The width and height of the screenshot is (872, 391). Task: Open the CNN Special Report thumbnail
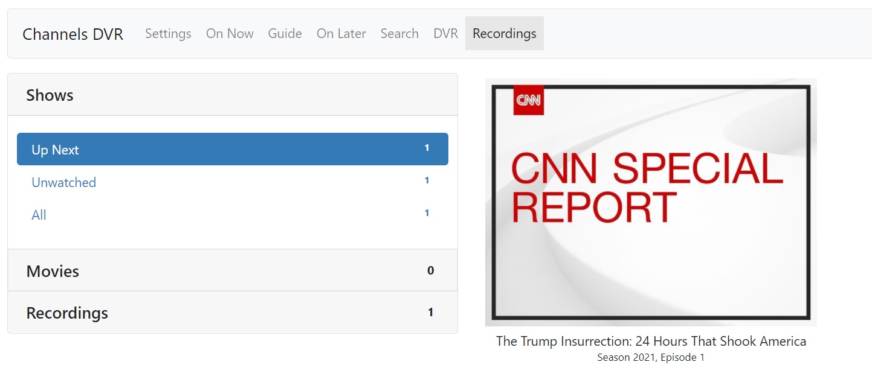click(x=651, y=202)
